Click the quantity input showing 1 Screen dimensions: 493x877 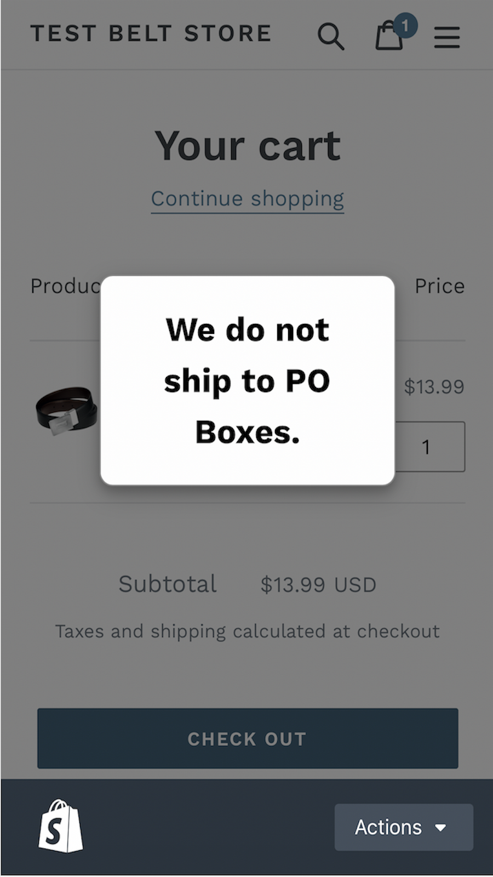click(426, 447)
